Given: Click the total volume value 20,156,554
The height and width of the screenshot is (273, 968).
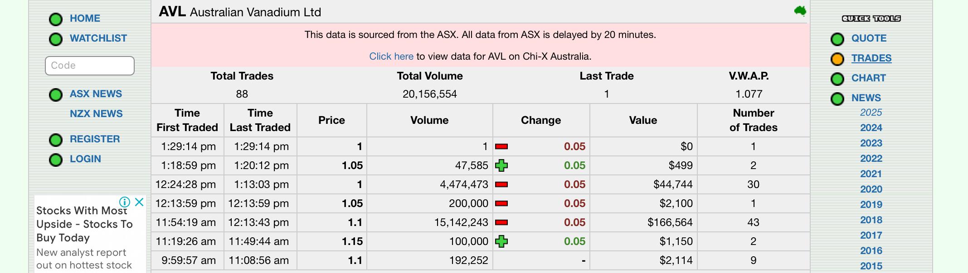Looking at the screenshot, I should pos(430,94).
